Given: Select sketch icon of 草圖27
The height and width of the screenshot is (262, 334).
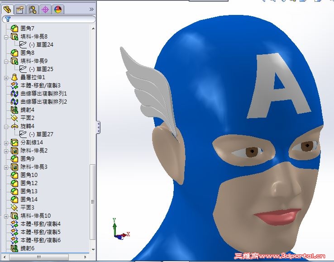Looking at the screenshot, I should [23, 134].
